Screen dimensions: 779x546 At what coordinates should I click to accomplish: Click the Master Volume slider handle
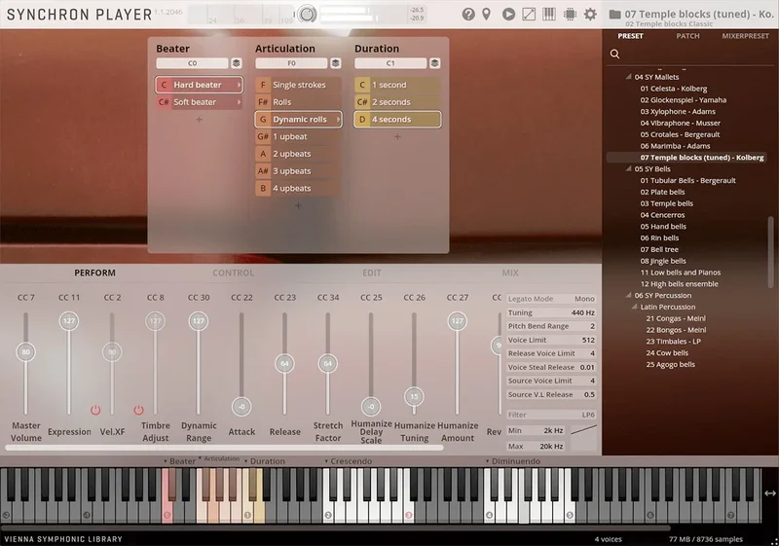pos(26,352)
